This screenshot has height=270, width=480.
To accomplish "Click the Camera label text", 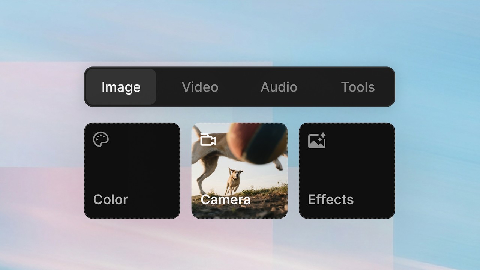I will pyautogui.click(x=225, y=199).
